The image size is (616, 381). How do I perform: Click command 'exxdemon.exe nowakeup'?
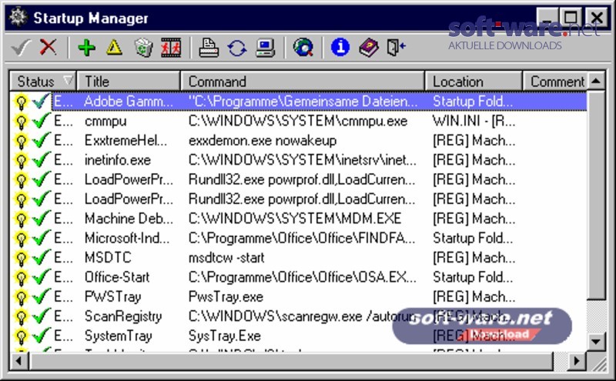tap(263, 141)
